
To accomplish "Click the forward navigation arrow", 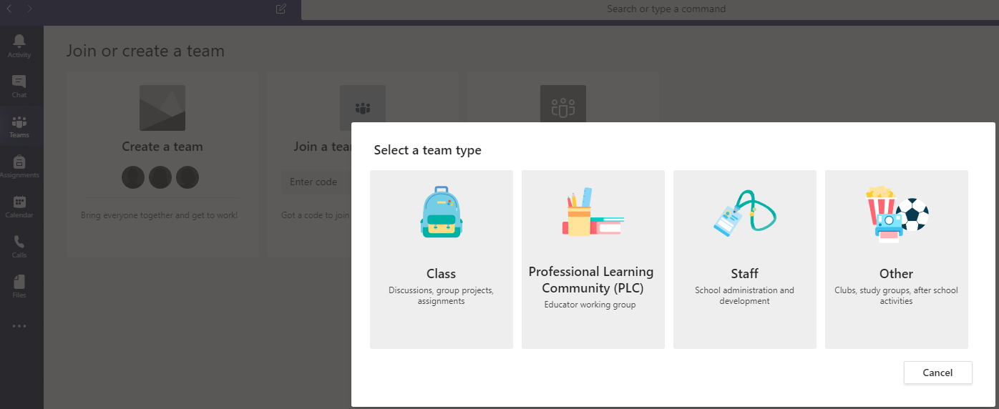I will tap(29, 9).
